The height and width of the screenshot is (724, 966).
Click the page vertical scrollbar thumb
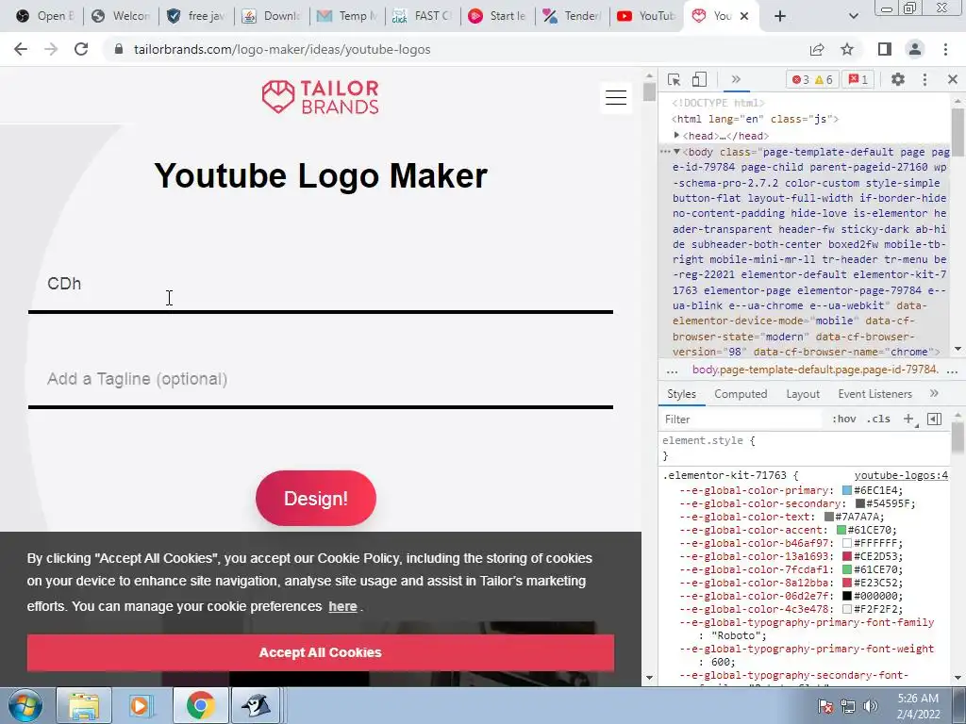pos(649,91)
